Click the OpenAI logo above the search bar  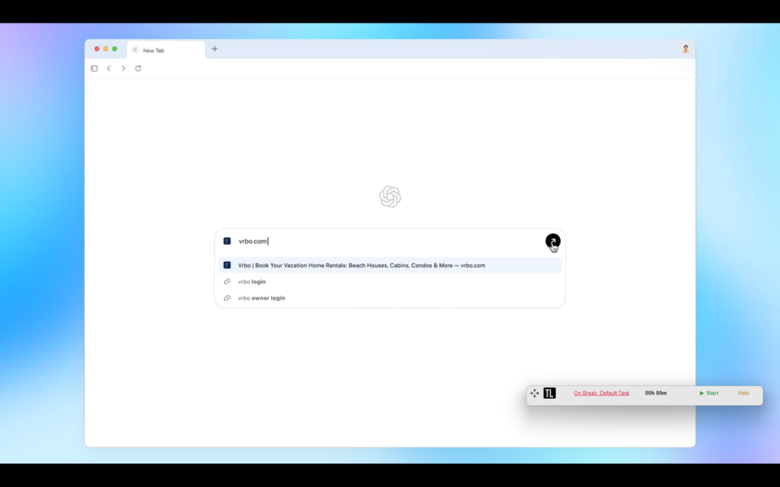coord(389,196)
